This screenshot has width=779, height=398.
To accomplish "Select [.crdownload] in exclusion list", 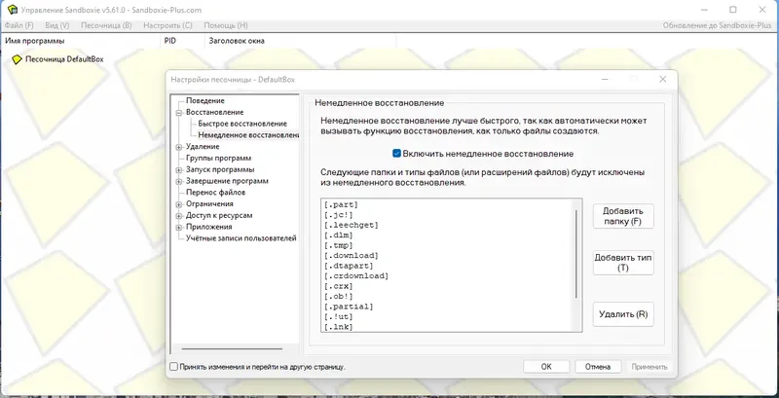I will pos(356,276).
